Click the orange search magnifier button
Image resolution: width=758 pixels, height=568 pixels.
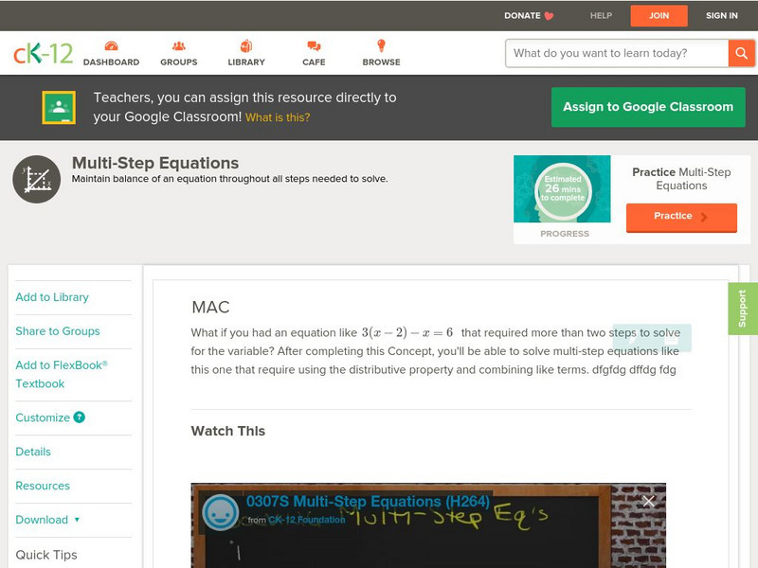tap(741, 53)
